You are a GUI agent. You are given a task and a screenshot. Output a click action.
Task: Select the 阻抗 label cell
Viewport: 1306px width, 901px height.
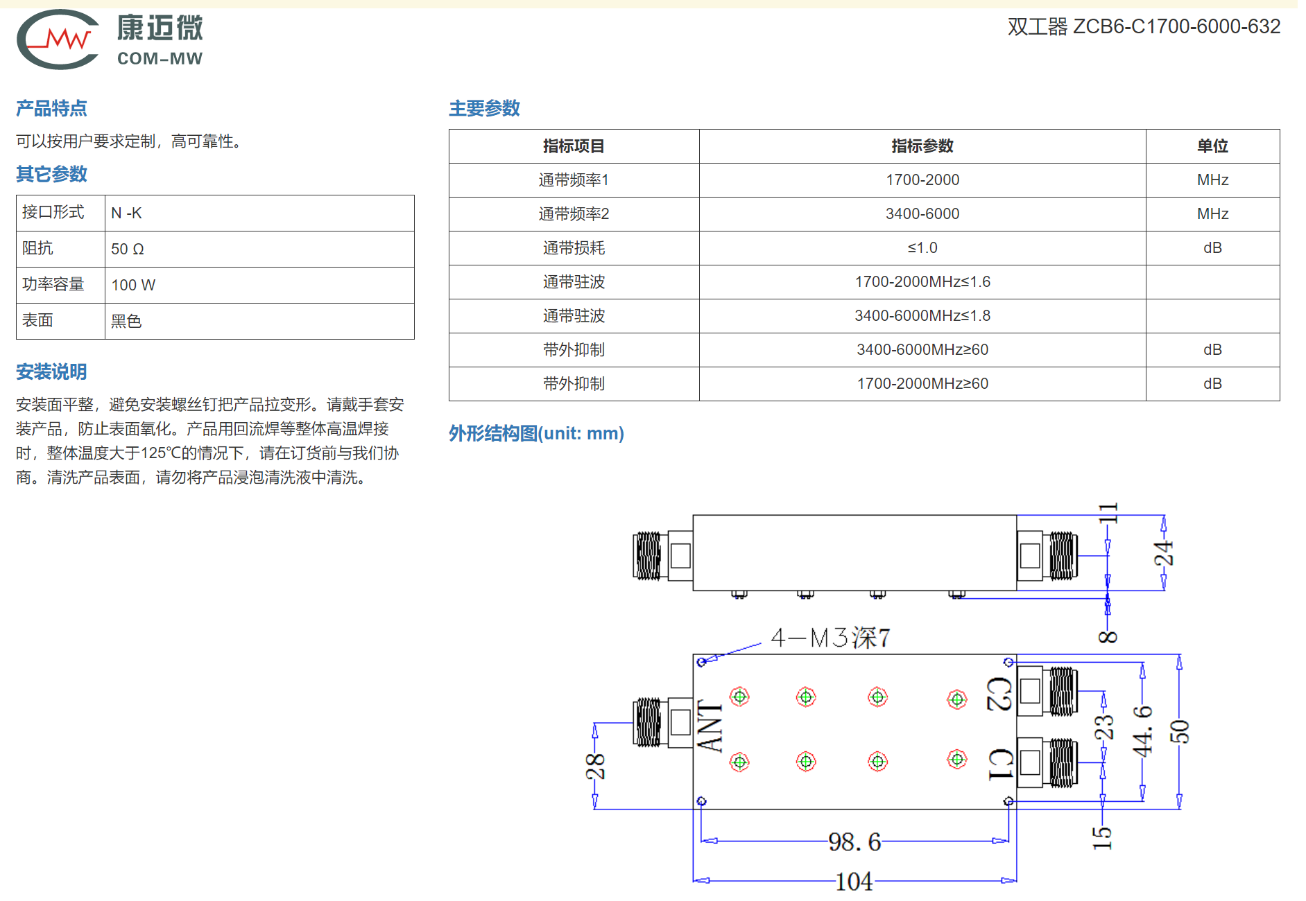(x=61, y=249)
